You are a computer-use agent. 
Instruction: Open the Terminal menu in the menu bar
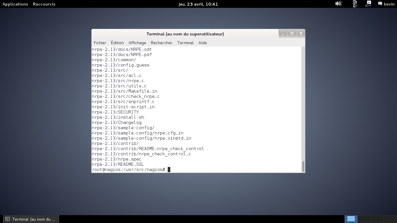point(185,43)
